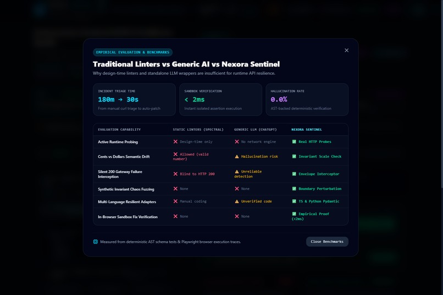Click the green check beside 'TS & Python Pydantic'
Screen dimensions: 443x295
[294, 201]
